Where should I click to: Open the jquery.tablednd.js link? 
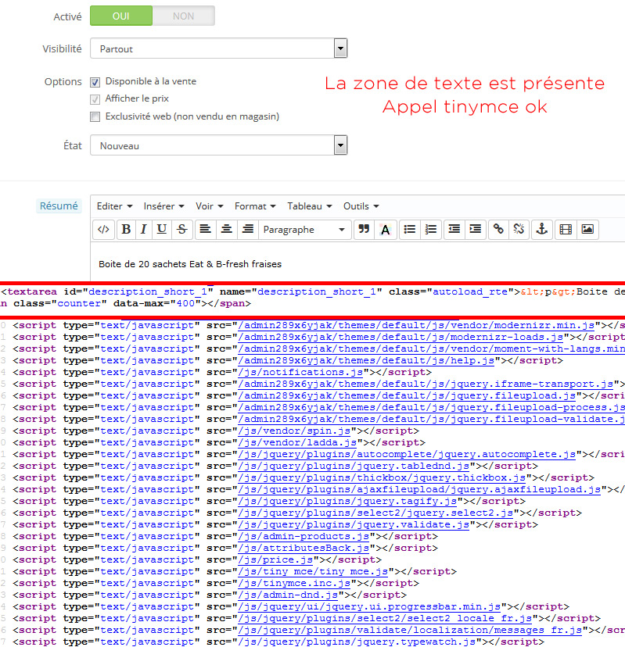(x=354, y=466)
